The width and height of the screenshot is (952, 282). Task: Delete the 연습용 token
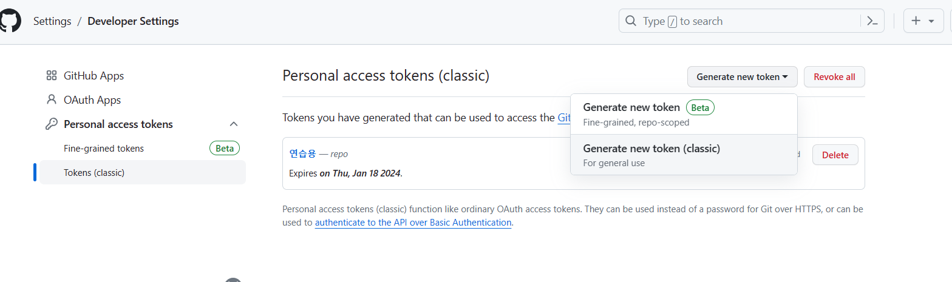point(835,155)
